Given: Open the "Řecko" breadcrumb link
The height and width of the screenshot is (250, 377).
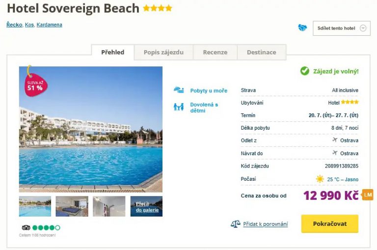Looking at the screenshot, I should click(14, 25).
